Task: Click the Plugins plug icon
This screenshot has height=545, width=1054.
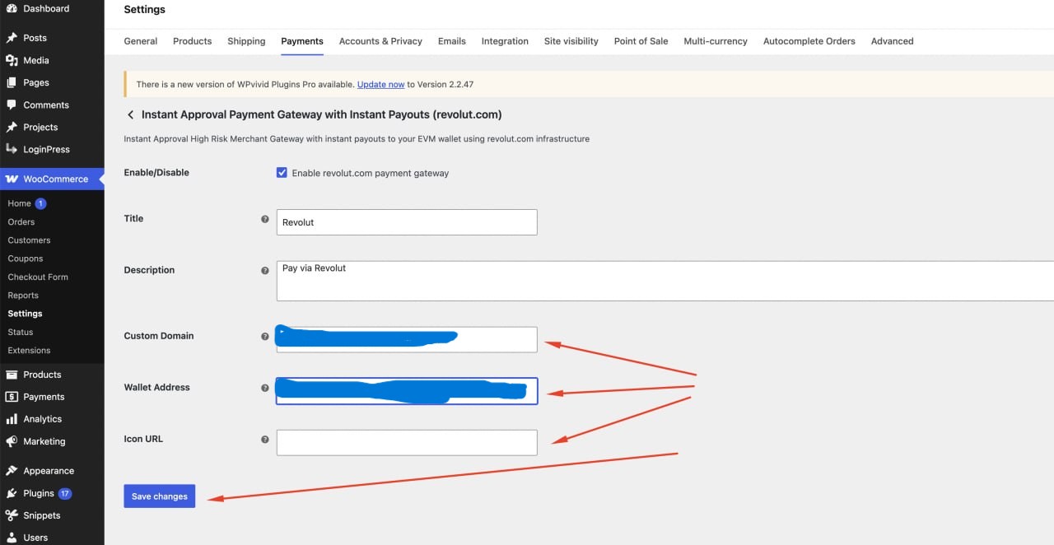Action: pyautogui.click(x=12, y=493)
